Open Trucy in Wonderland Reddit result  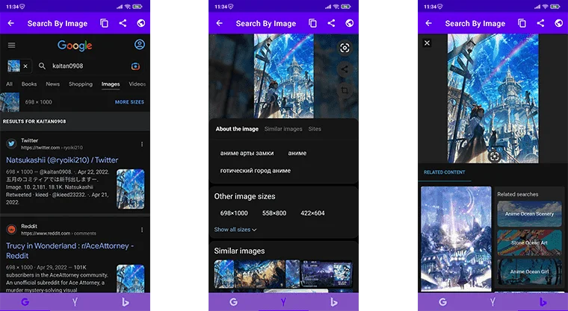[x=70, y=251]
